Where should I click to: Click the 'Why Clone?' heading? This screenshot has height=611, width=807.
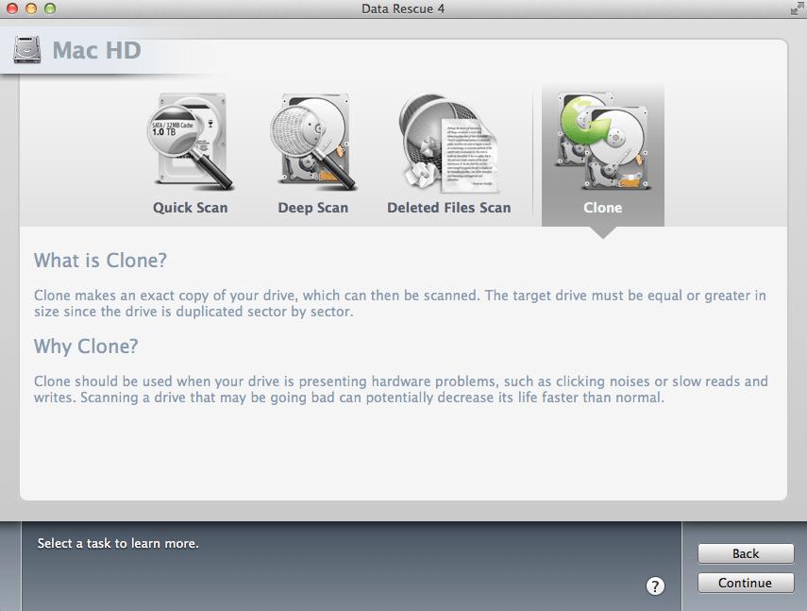[89, 347]
